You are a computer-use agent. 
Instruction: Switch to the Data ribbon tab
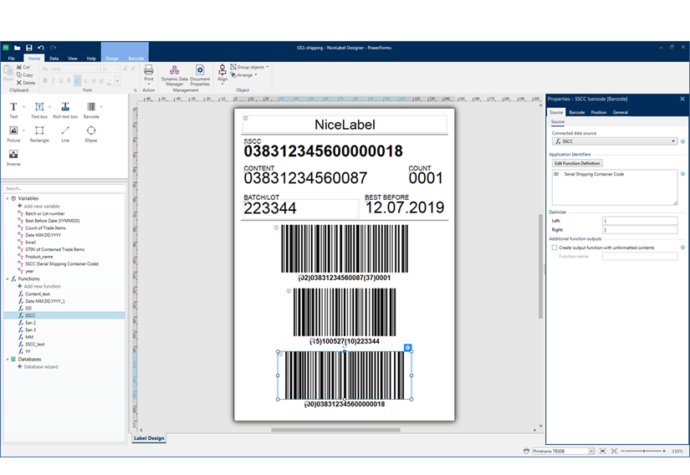coord(54,58)
